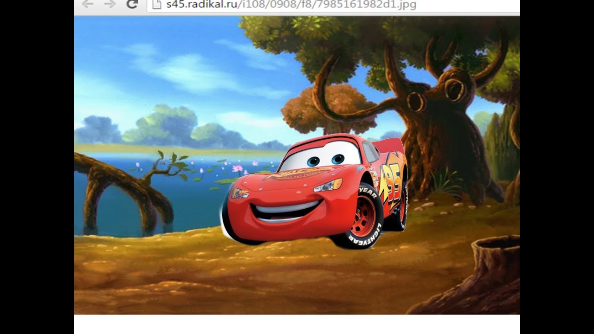Click the browser forward arrow

[110, 4]
